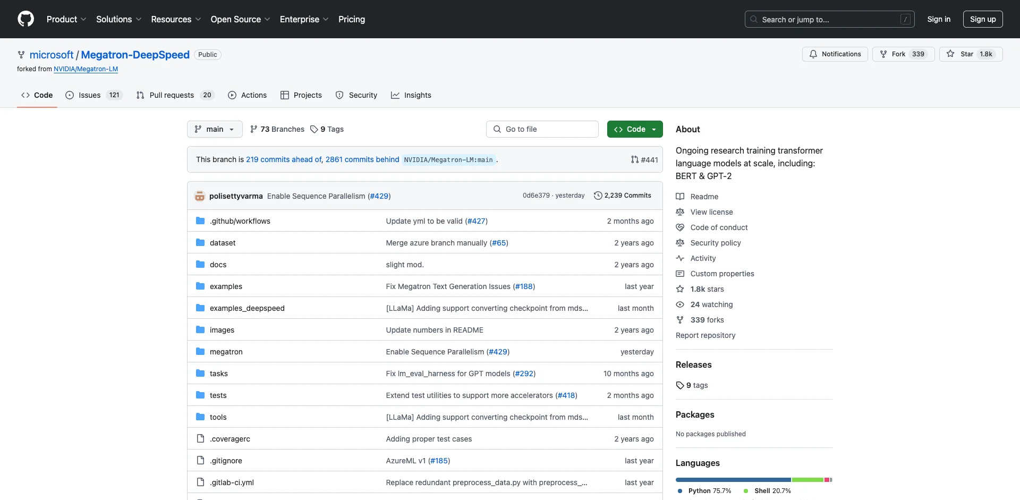1020x500 pixels.
Task: Open commit 0d6e379 hash link
Action: 536,196
